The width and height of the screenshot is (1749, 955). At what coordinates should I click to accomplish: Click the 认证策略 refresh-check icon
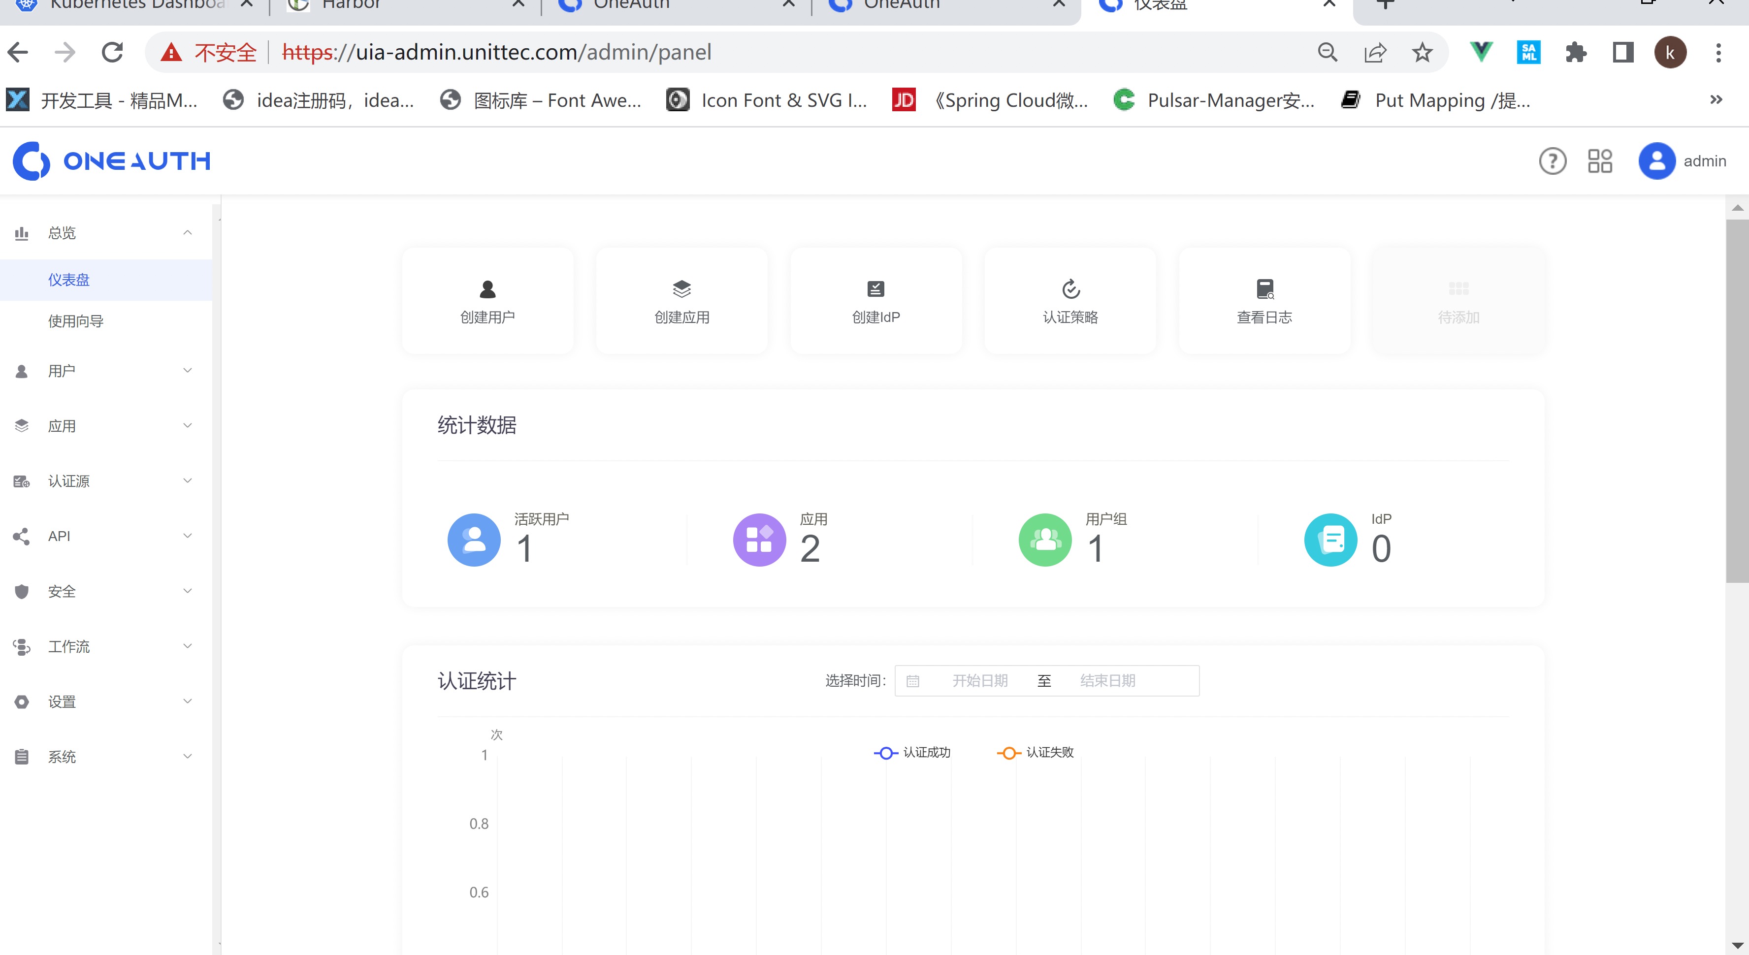tap(1070, 289)
